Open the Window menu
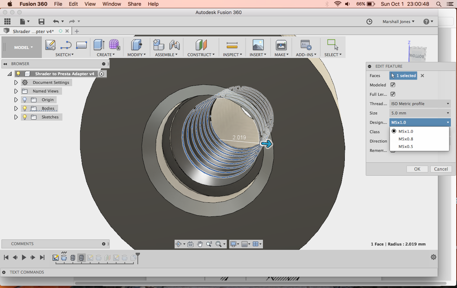This screenshot has width=457, height=288. pos(112,4)
